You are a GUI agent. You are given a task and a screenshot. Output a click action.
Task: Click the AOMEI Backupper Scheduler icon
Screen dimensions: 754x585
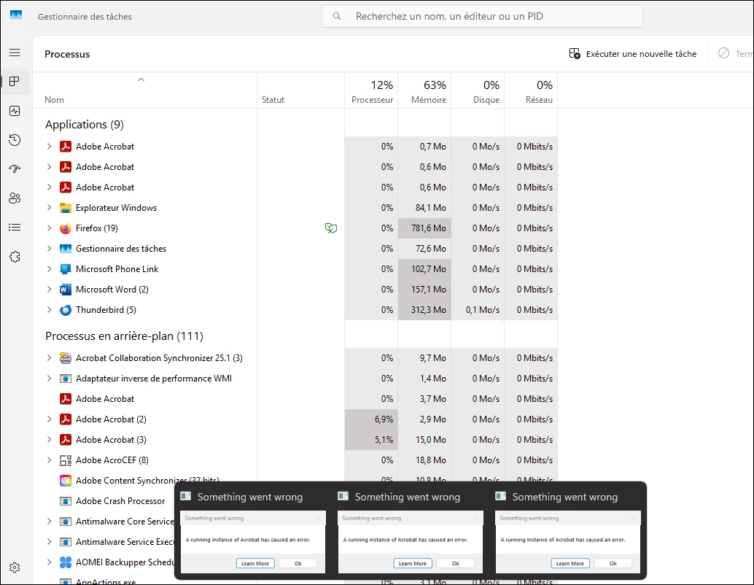point(66,562)
